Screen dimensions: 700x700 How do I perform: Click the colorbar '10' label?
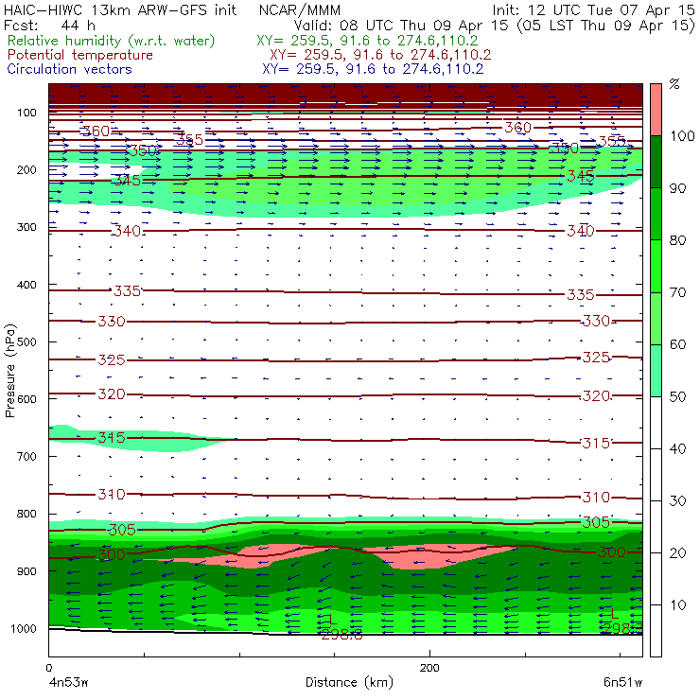point(677,605)
